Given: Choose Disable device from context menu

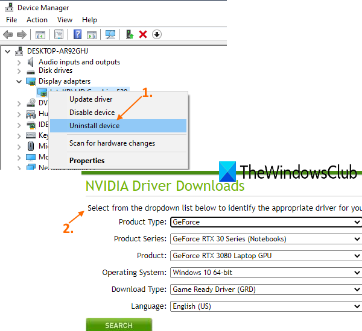Looking at the screenshot, I should coord(118,113).
